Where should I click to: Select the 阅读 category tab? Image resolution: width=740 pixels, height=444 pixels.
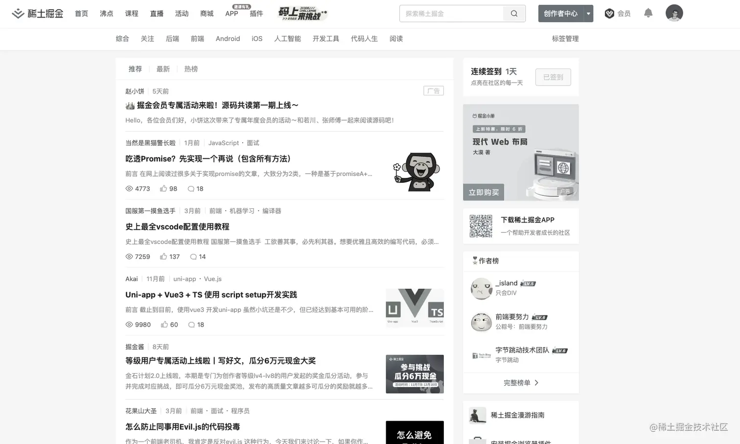pyautogui.click(x=396, y=39)
